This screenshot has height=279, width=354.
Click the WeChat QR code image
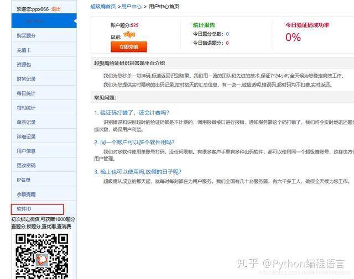[42, 256]
